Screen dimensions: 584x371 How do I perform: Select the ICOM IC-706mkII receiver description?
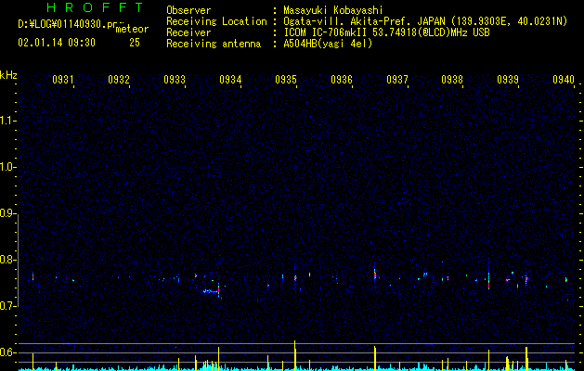(x=386, y=32)
